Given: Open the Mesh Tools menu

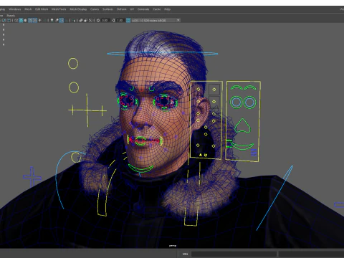Looking at the screenshot, I should click(x=59, y=9).
